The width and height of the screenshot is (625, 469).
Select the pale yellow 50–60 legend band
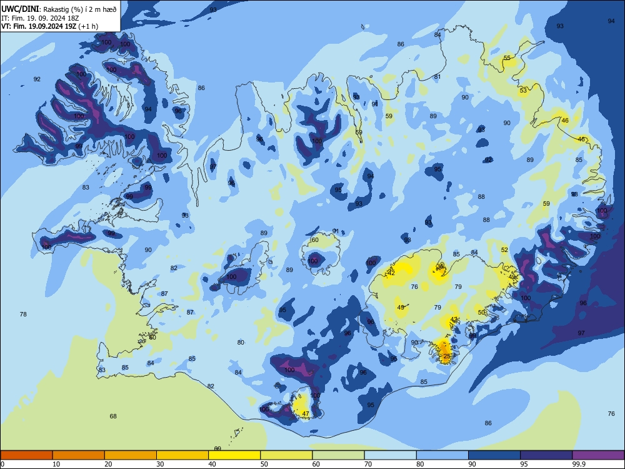tap(286, 455)
